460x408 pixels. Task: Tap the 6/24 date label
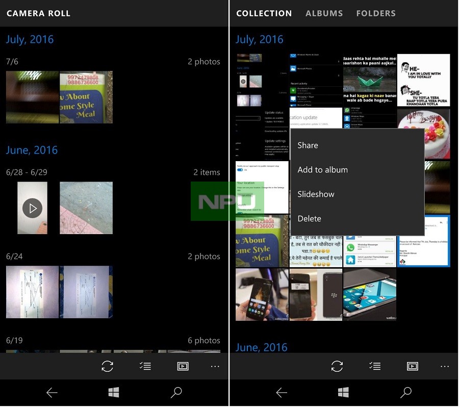[x=14, y=257]
